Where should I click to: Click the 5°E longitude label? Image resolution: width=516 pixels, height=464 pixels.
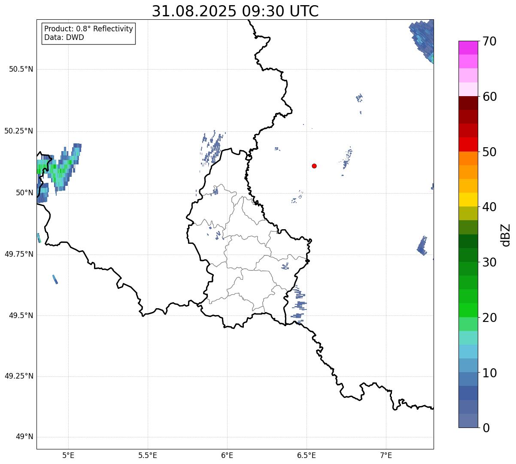point(68,455)
